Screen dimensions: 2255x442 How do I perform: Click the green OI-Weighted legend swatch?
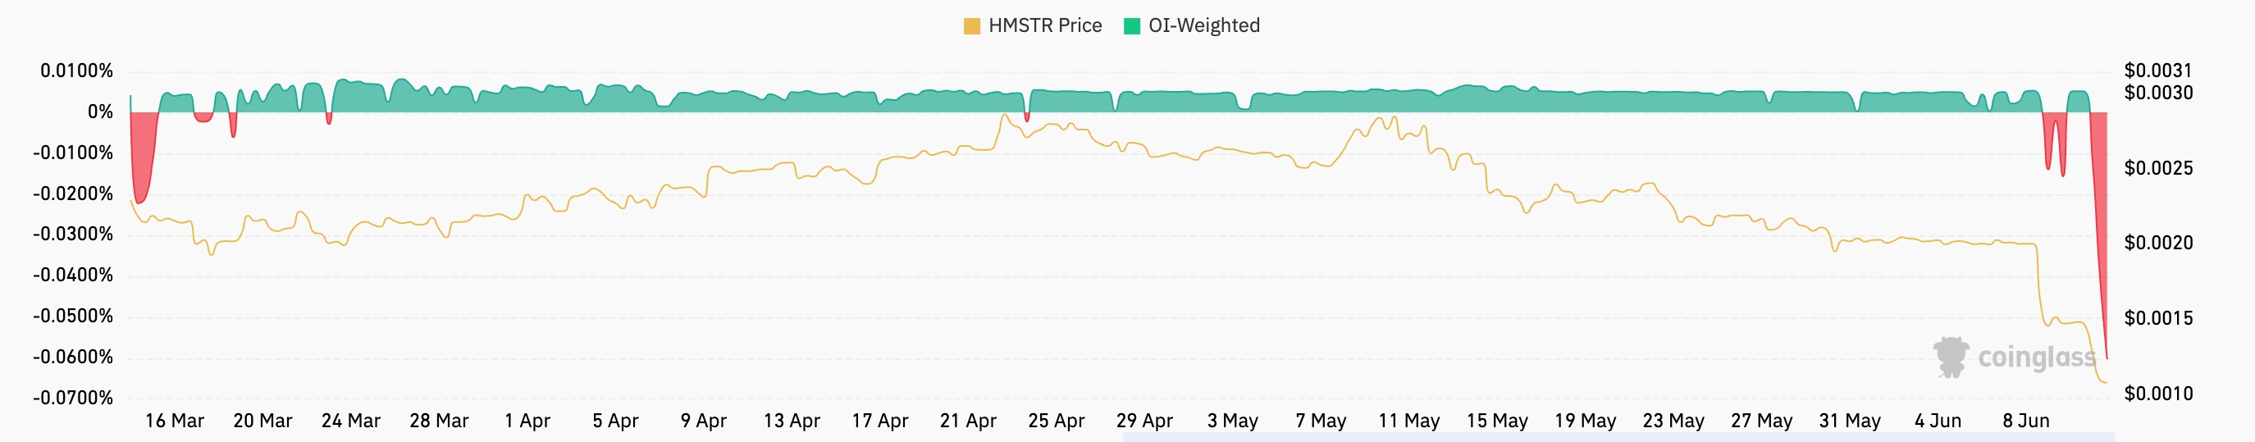1132,26
